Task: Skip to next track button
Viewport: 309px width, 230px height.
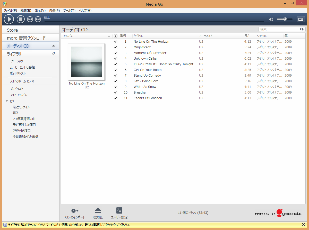Action: pyautogui.click(x=38, y=19)
